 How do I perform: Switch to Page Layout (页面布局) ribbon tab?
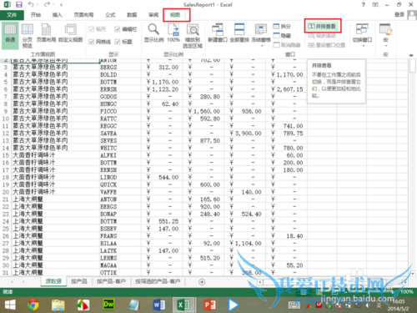point(83,15)
